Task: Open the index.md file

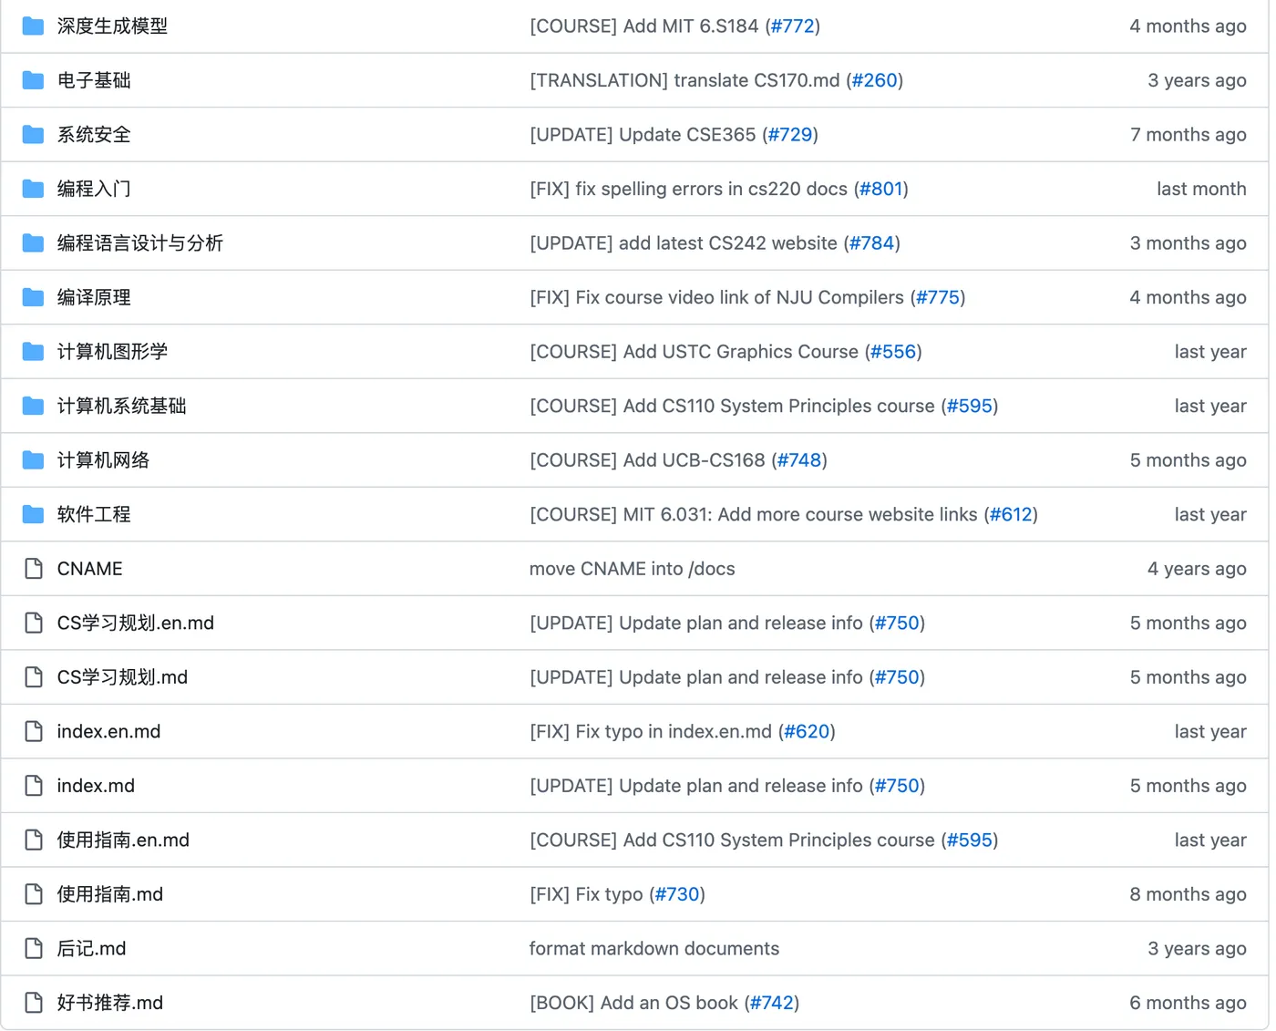Action: click(96, 785)
